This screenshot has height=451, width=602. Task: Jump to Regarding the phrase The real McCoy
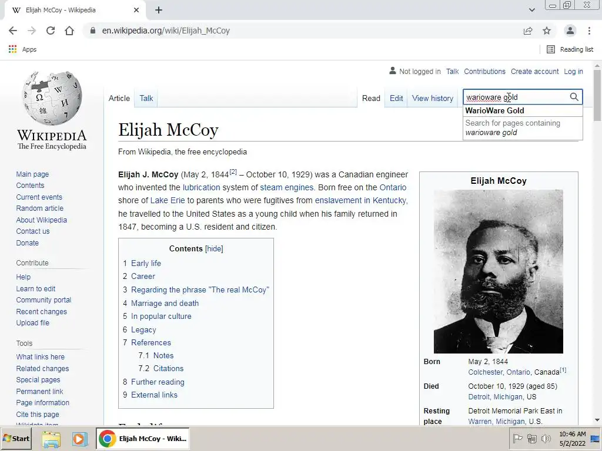coord(200,290)
